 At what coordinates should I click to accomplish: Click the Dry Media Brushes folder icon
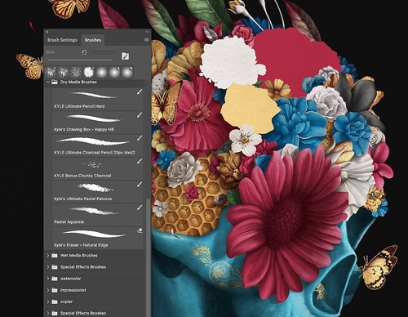pos(55,82)
